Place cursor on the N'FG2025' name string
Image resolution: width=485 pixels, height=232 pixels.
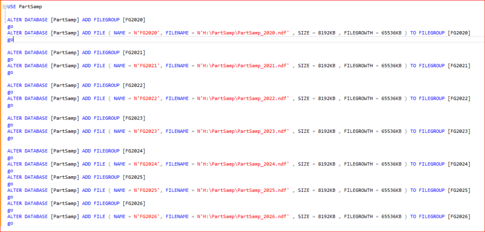(x=145, y=190)
